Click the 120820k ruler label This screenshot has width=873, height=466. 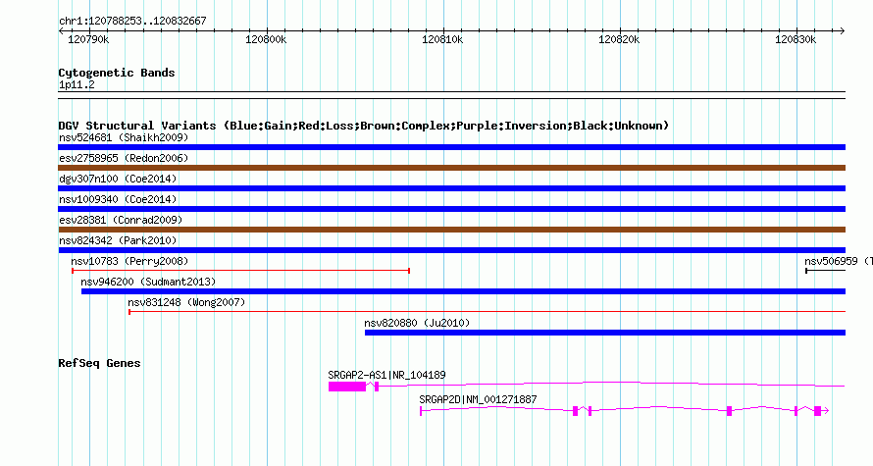coord(619,40)
